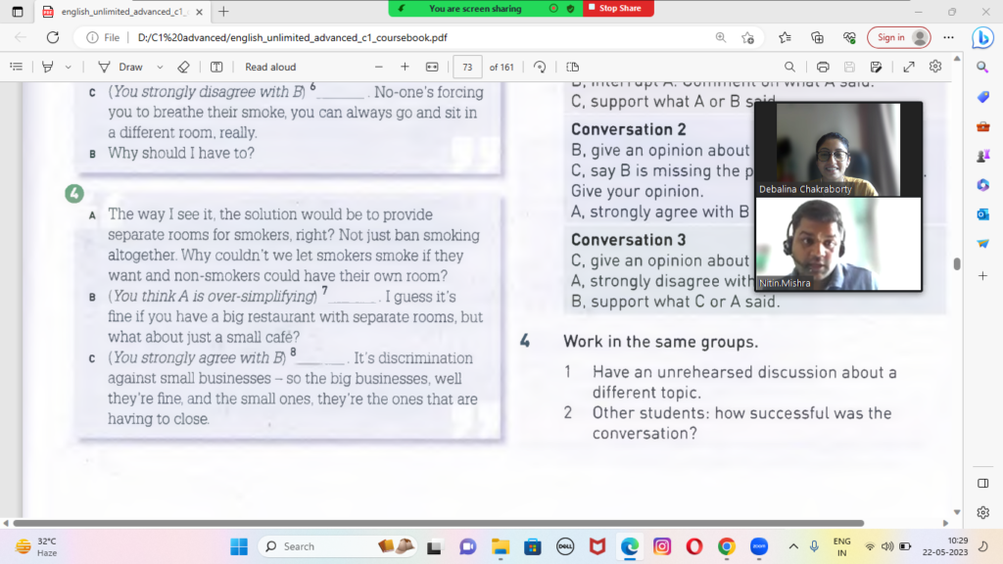Click the Fit to width icon
This screenshot has width=1003, height=564.
(432, 67)
